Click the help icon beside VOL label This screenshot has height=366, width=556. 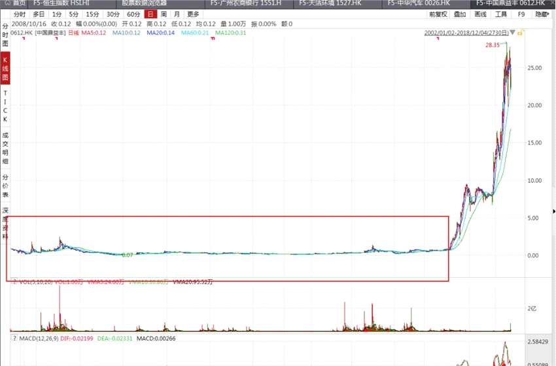coord(14,282)
